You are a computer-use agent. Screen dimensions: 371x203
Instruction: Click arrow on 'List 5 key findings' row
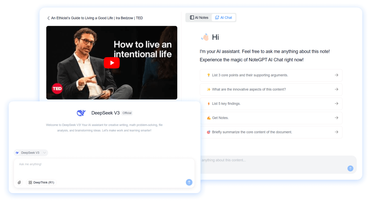click(x=336, y=104)
